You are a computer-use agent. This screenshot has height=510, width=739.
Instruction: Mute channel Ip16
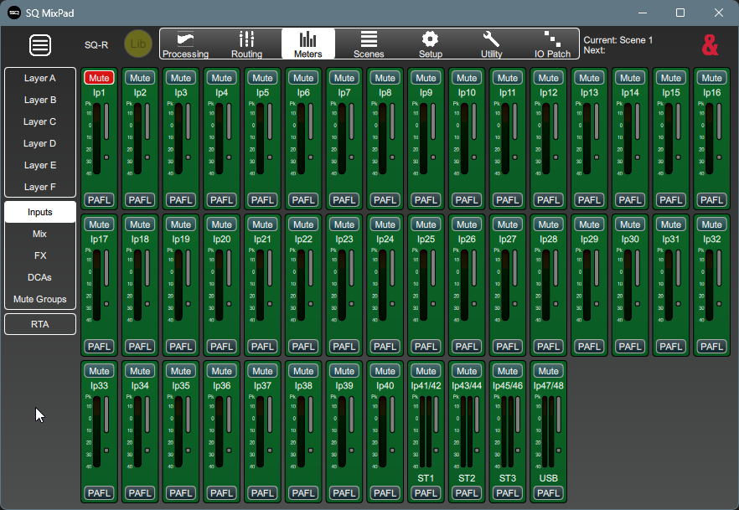[711, 78]
